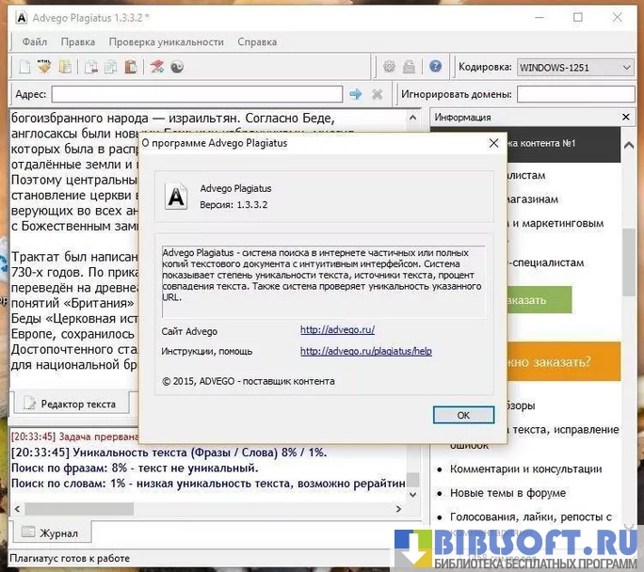Open the Проверка уникальности menu
The width and height of the screenshot is (644, 572).
(166, 41)
